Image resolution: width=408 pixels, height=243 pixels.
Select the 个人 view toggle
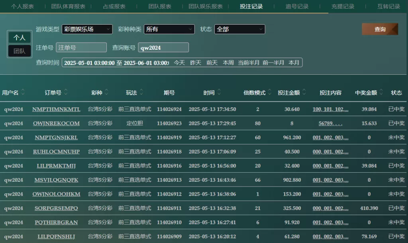tap(20, 37)
